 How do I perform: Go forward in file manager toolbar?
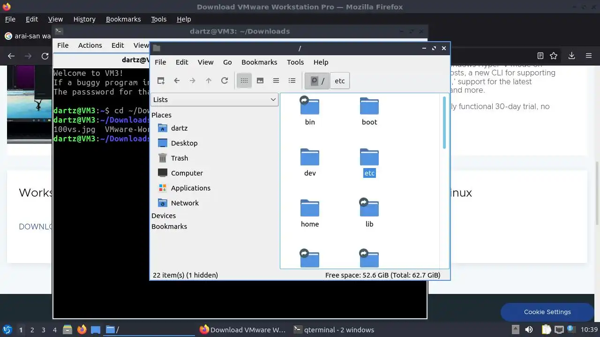193,81
